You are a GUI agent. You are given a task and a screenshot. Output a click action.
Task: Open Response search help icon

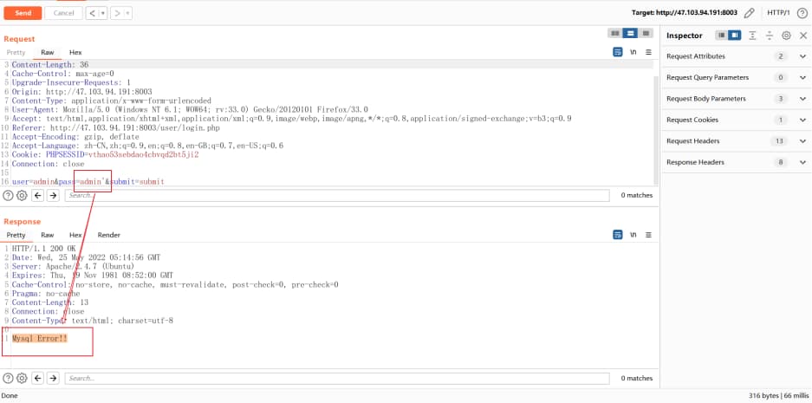pyautogui.click(x=9, y=378)
